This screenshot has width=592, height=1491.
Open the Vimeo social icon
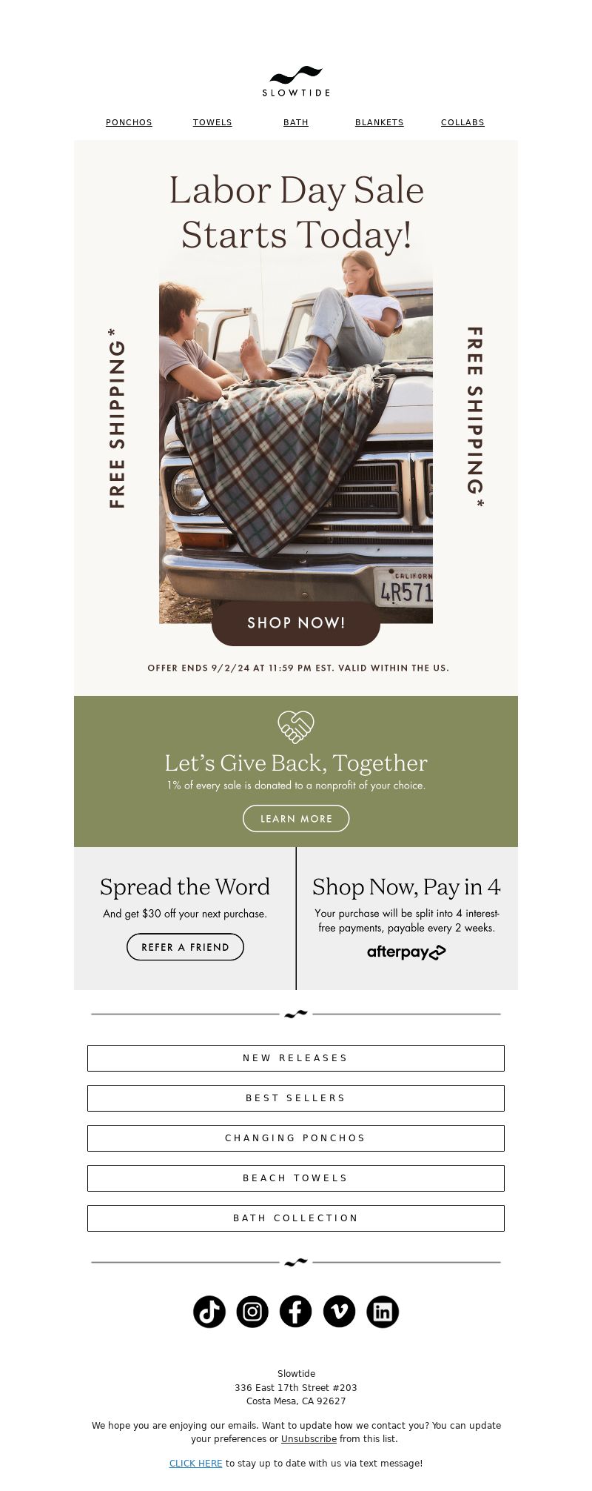coord(339,1312)
